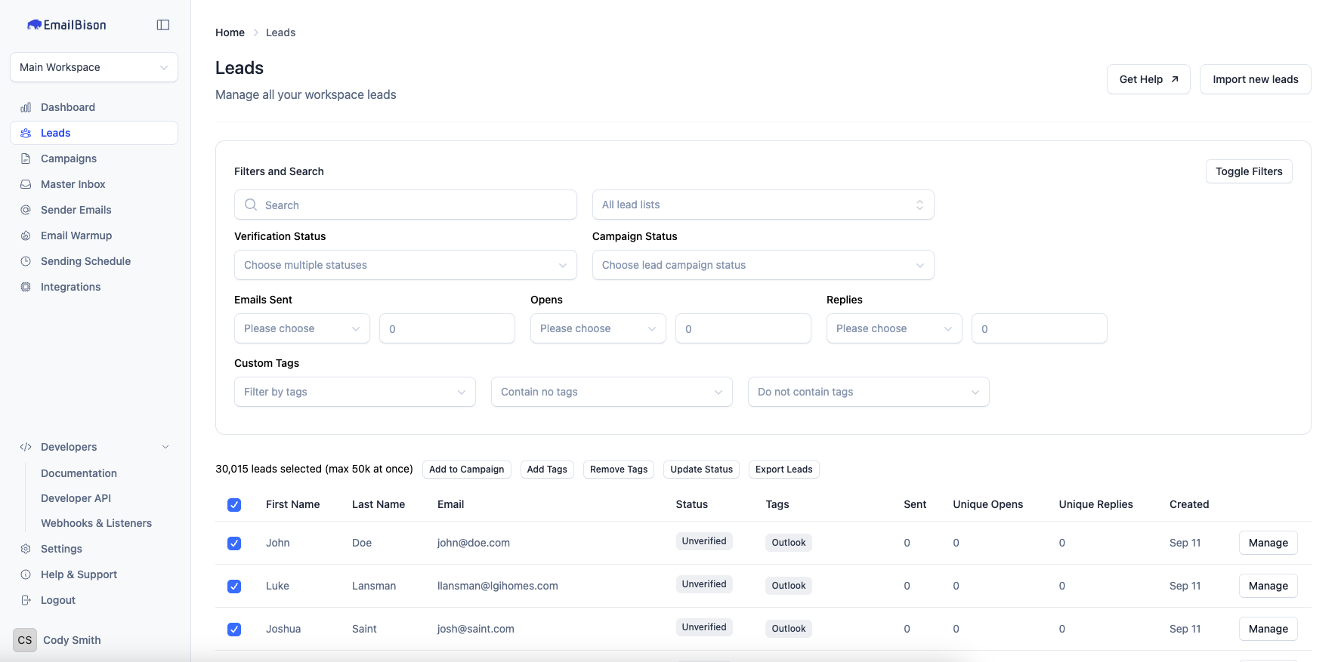Uncheck the select-all leads header checkbox
This screenshot has height=662, width=1338.
point(234,505)
